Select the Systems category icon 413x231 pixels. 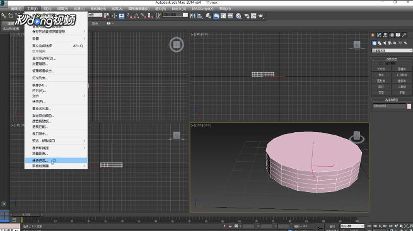(405, 43)
